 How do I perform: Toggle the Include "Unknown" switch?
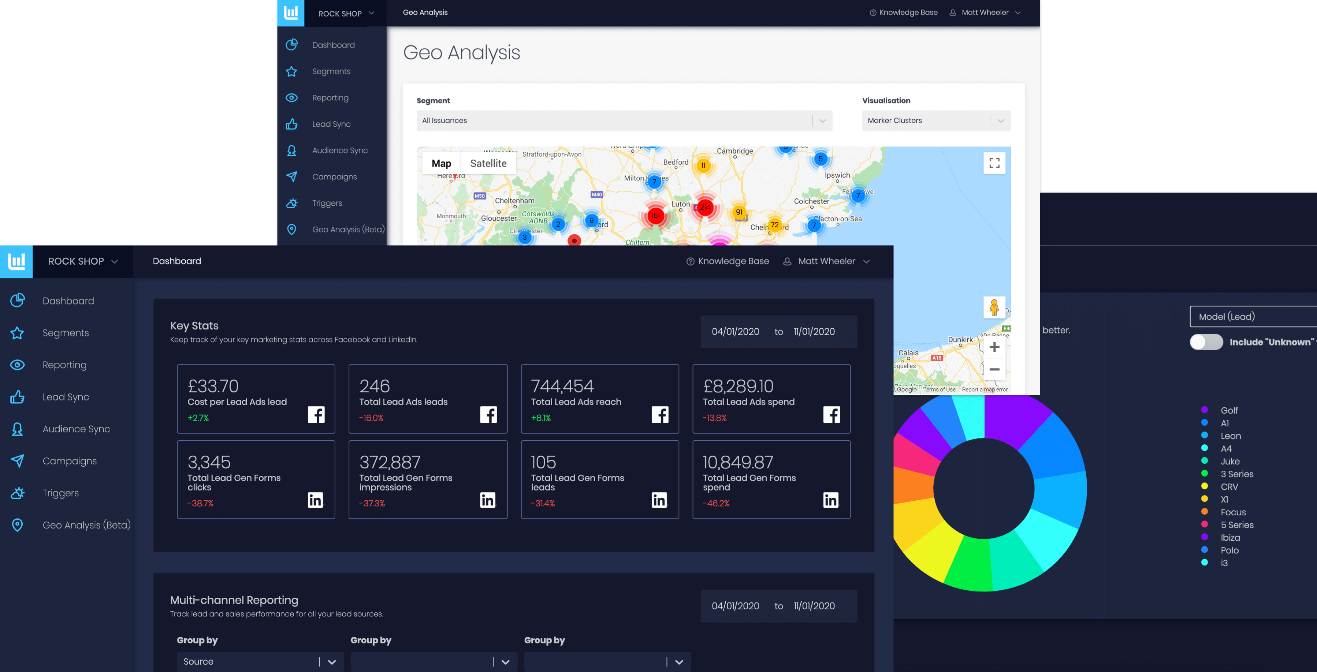pyautogui.click(x=1206, y=342)
